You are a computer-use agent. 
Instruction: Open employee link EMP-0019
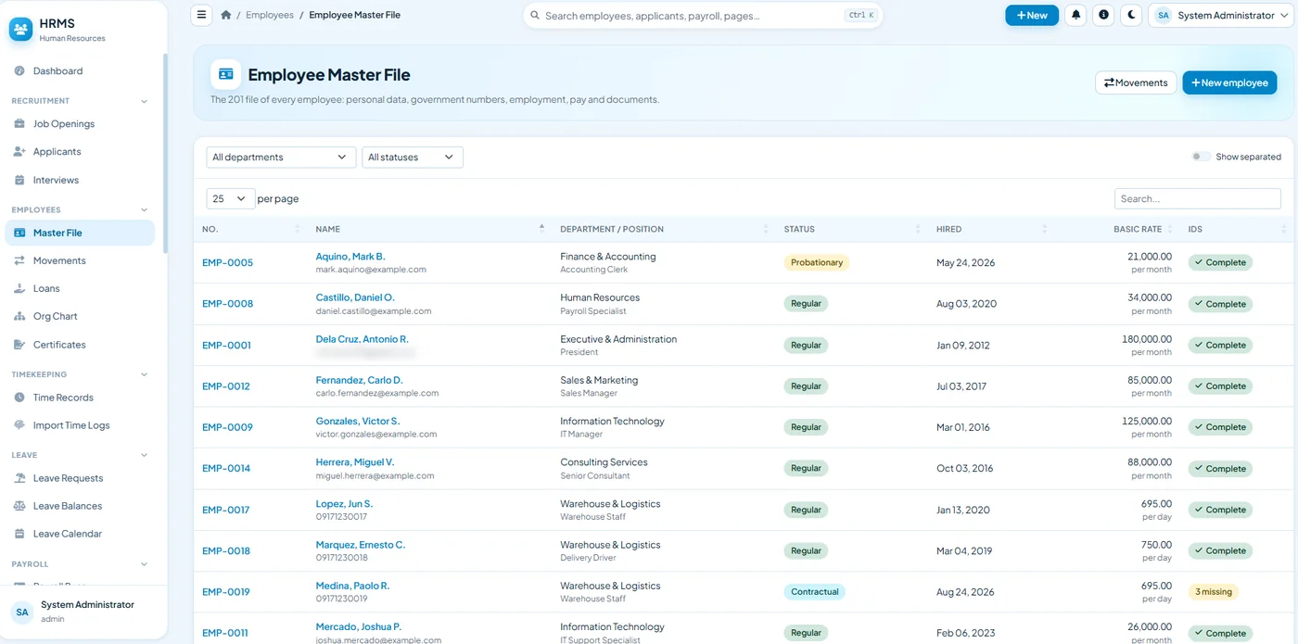[226, 592]
